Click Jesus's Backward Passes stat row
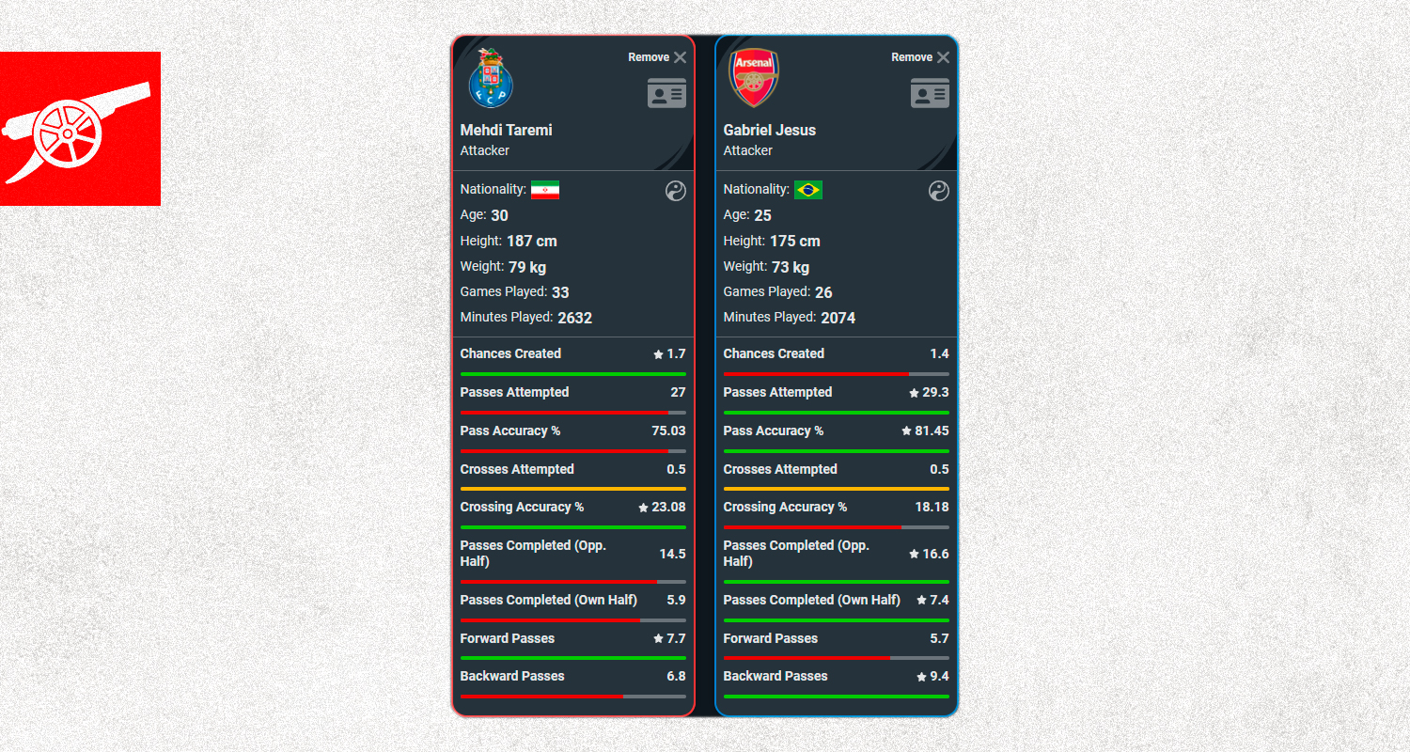 [837, 682]
